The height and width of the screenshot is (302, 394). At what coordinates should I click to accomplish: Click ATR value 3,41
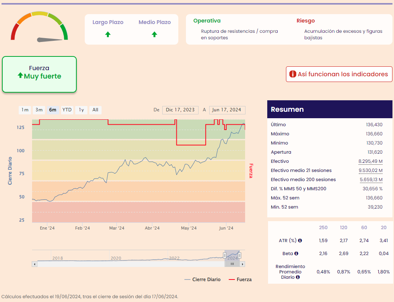[x=384, y=241]
